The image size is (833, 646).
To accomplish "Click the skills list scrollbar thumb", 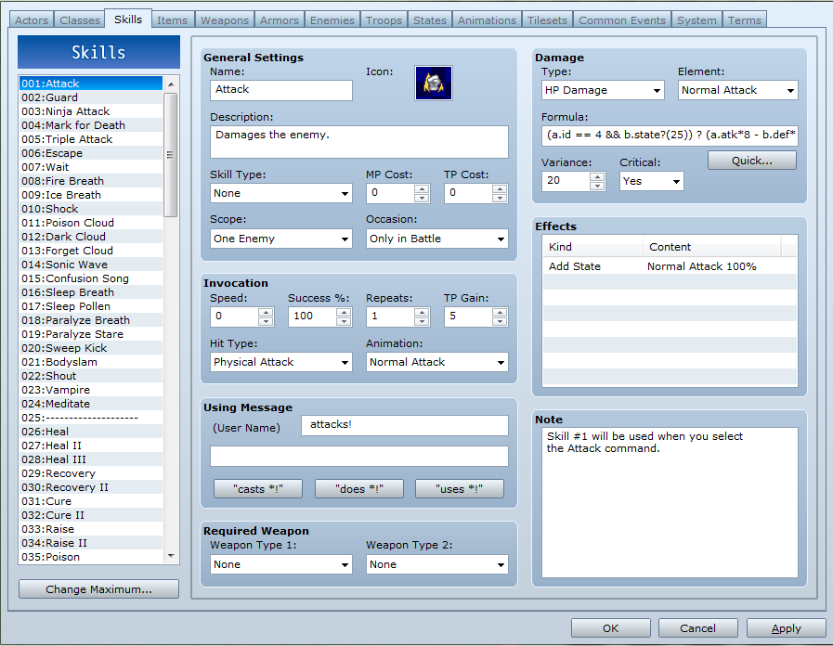I will (x=171, y=155).
